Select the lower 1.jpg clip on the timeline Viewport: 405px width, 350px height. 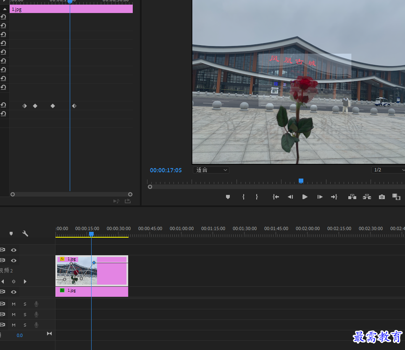(x=92, y=292)
